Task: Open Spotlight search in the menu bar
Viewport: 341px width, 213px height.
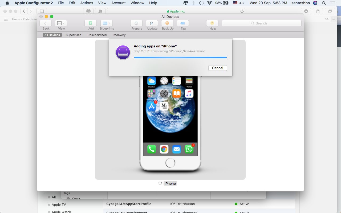Action: [324, 3]
